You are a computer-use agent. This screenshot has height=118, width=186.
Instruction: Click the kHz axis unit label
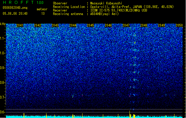pyautogui.click(x=3, y=24)
